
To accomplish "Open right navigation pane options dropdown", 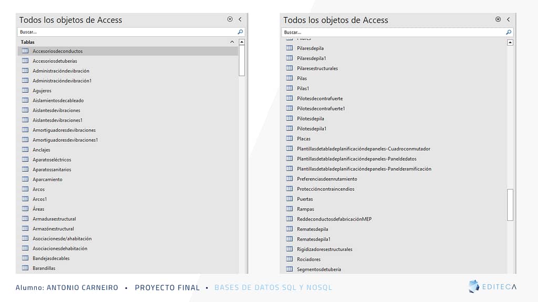I will click(498, 19).
